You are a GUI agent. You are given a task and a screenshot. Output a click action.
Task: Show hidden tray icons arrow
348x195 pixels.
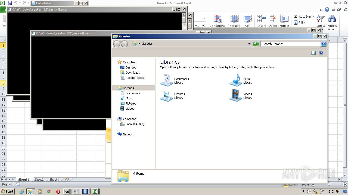pos(303,191)
